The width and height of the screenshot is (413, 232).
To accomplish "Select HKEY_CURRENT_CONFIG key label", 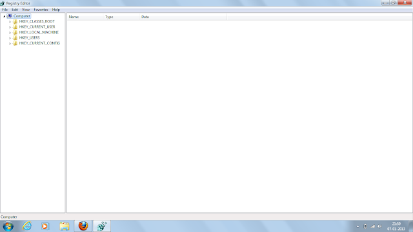I will click(39, 43).
